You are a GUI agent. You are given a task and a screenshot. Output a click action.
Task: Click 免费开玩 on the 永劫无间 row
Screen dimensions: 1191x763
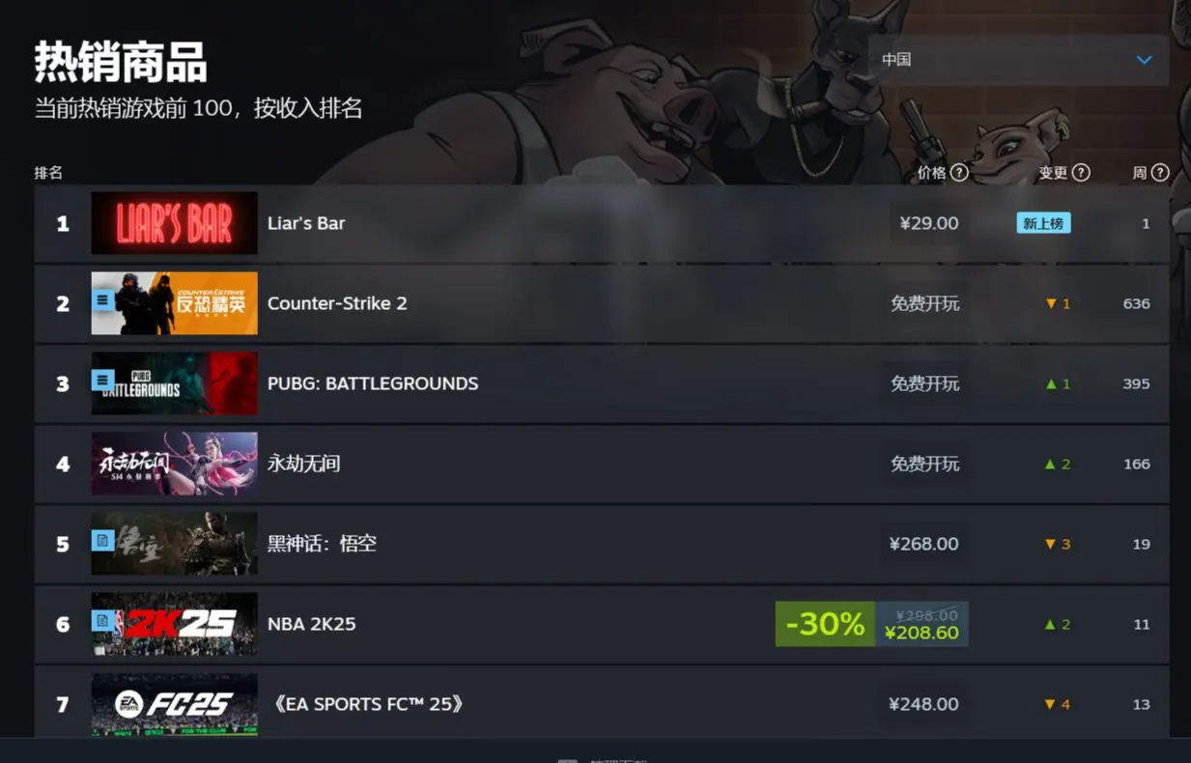pyautogui.click(x=925, y=464)
